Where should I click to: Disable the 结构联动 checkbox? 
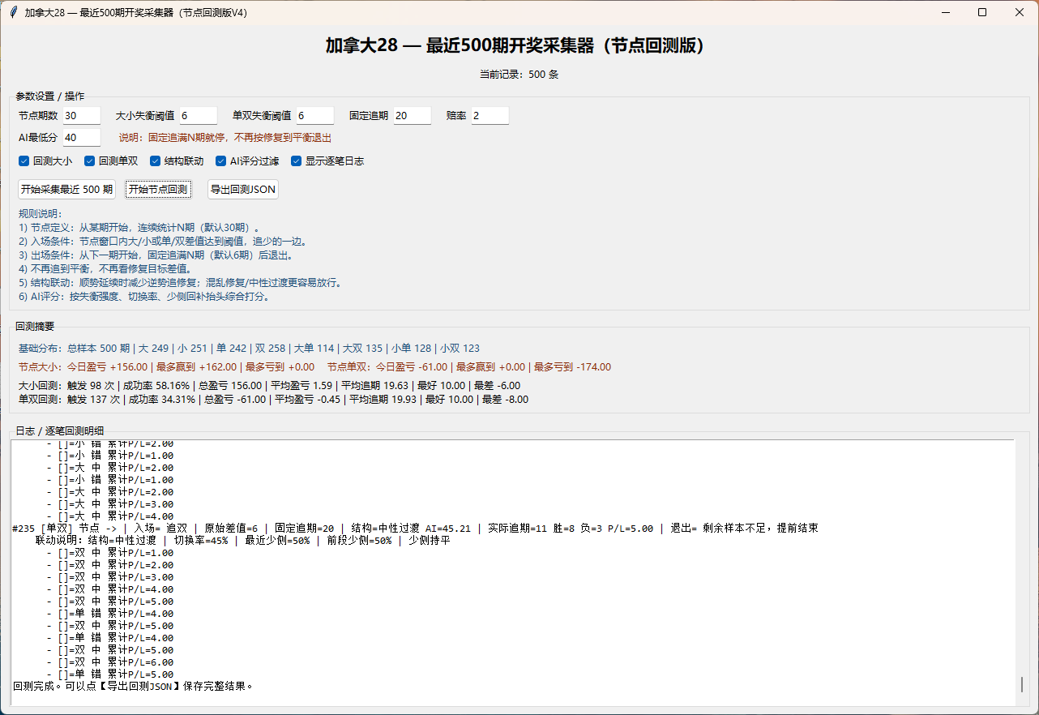(156, 161)
